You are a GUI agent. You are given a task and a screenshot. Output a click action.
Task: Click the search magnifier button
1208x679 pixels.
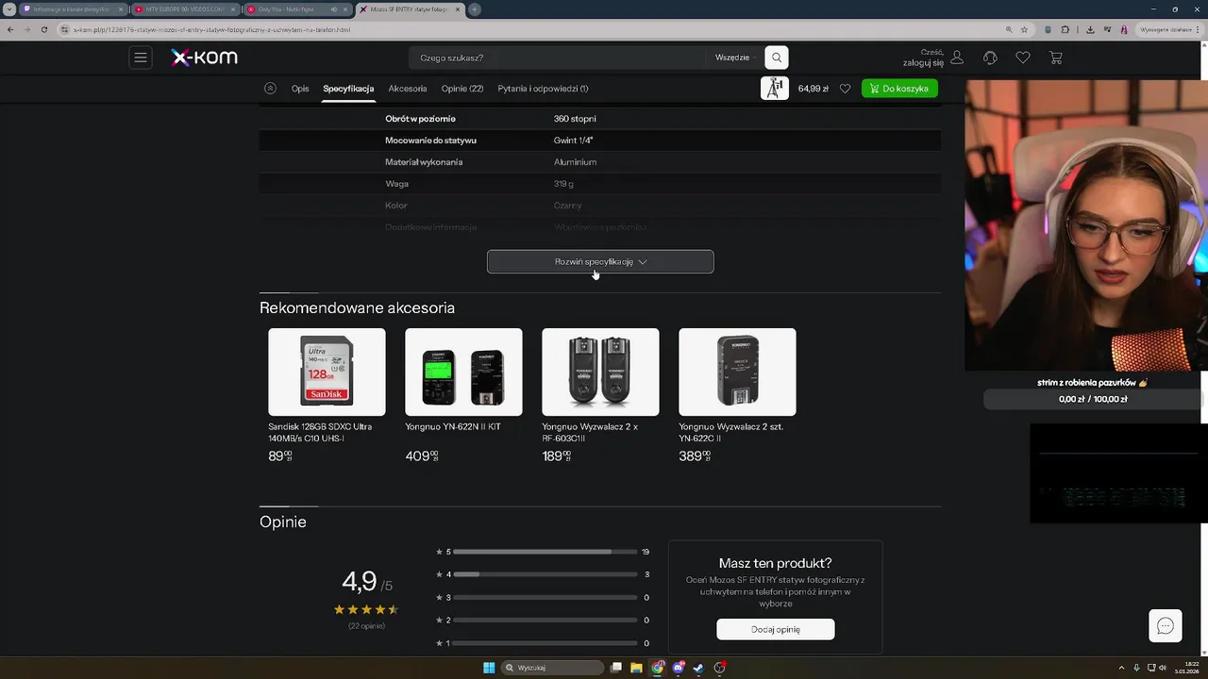tap(777, 58)
